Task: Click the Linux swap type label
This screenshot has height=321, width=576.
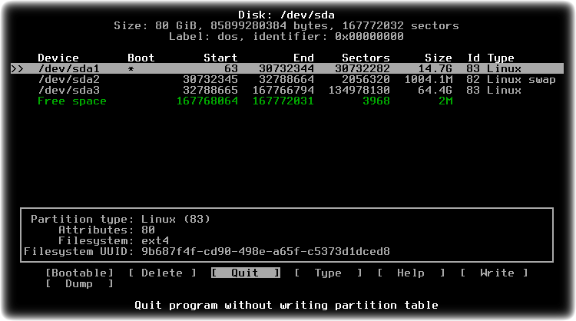Action: coord(521,79)
